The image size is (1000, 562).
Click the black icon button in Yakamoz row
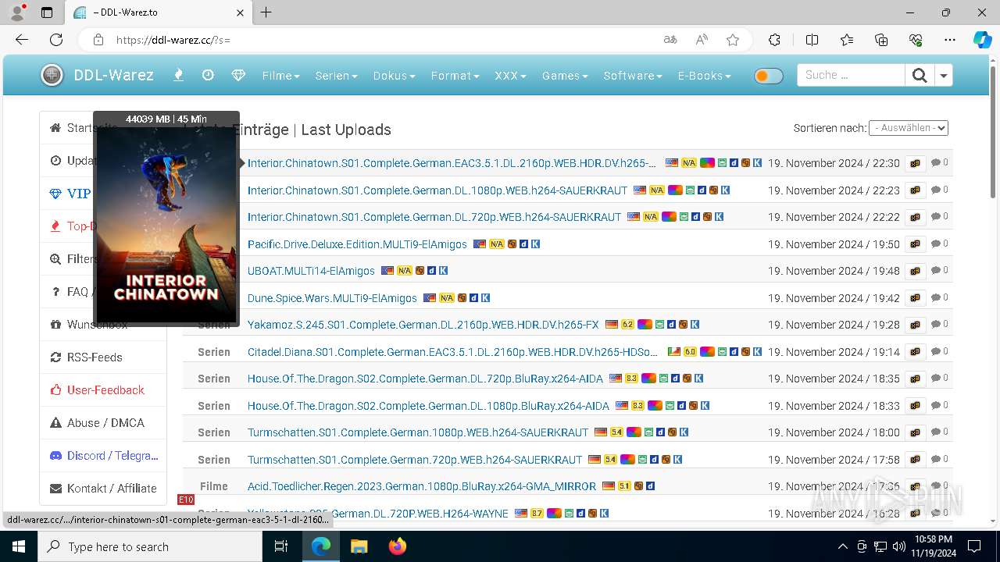coord(915,325)
